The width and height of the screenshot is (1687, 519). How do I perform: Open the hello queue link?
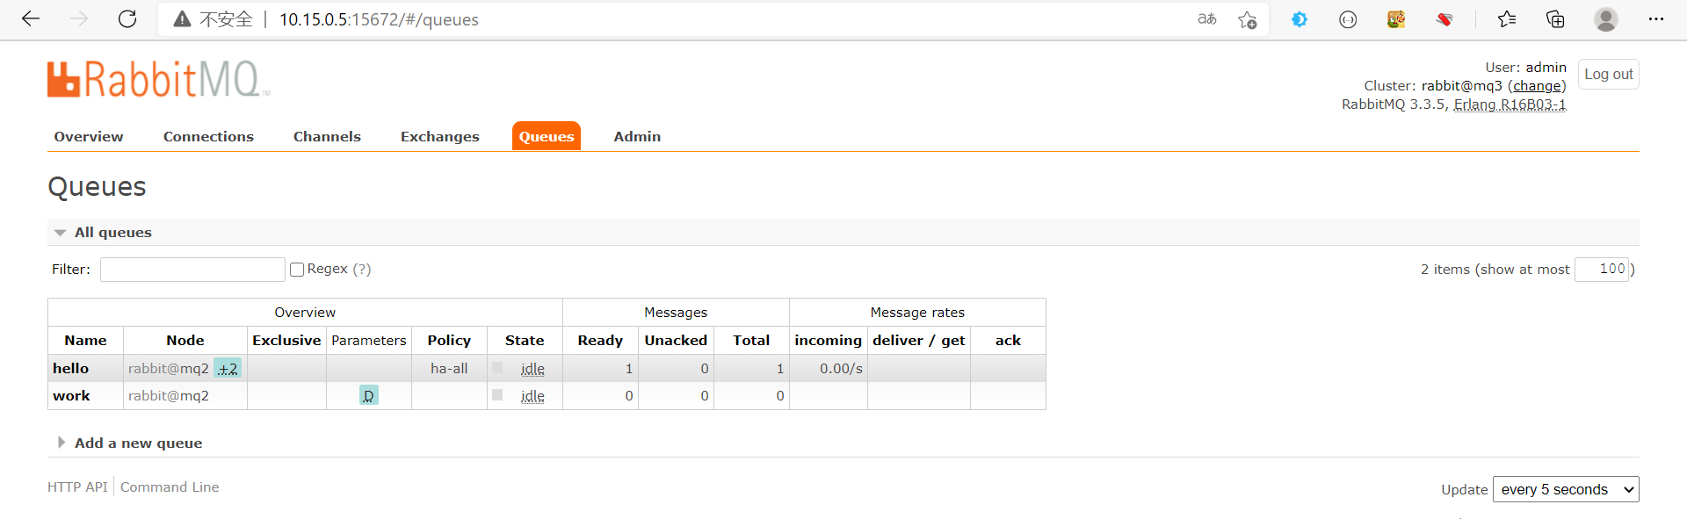pos(71,369)
